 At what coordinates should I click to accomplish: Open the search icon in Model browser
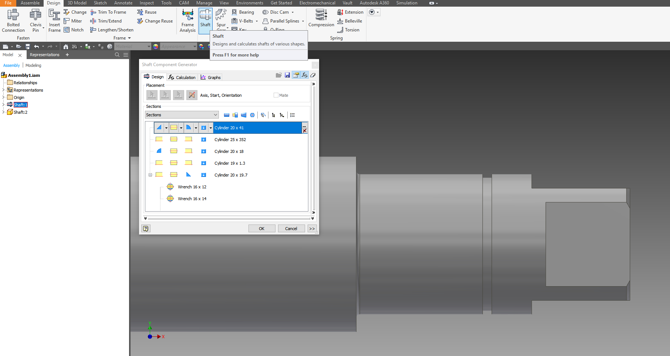[117, 55]
